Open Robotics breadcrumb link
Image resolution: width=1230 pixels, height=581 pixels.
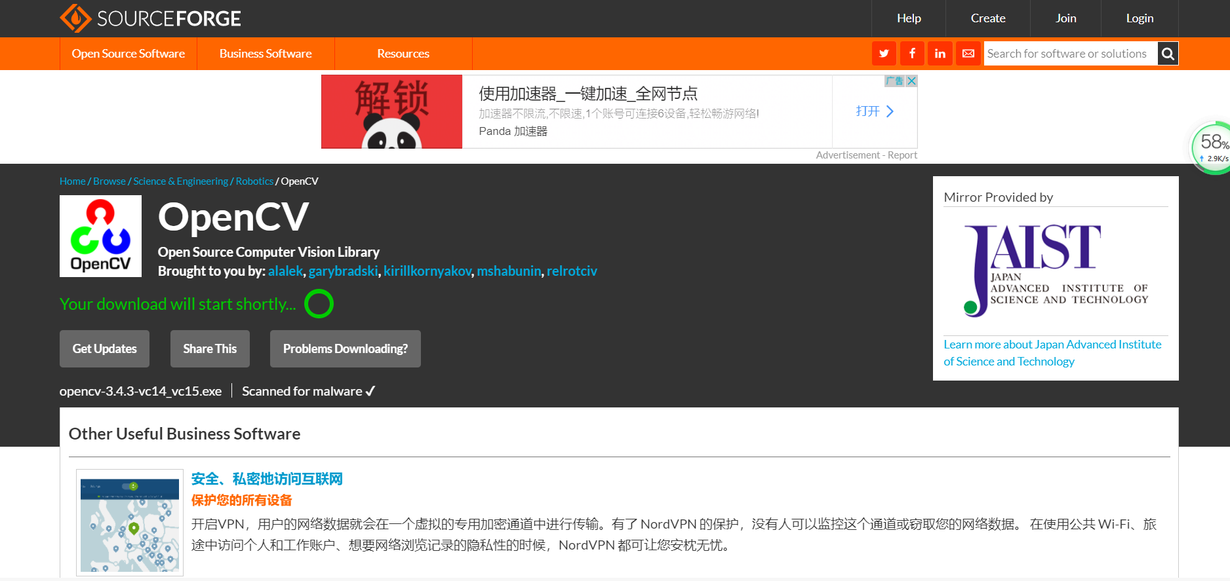tap(254, 181)
